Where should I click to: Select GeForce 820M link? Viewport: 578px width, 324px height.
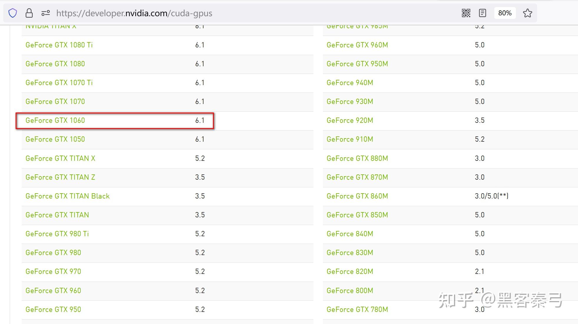click(350, 272)
